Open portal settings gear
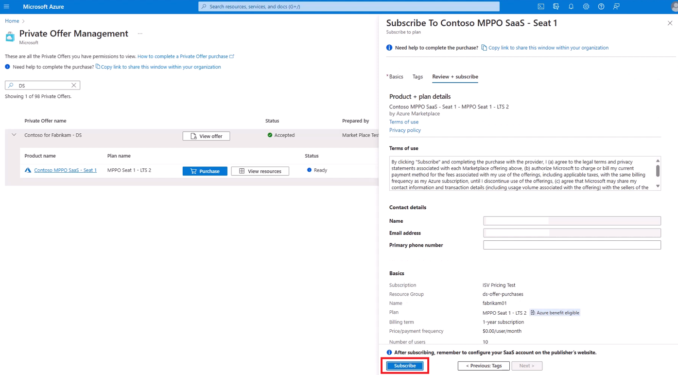Viewport: 678px width, 375px height. tap(586, 7)
